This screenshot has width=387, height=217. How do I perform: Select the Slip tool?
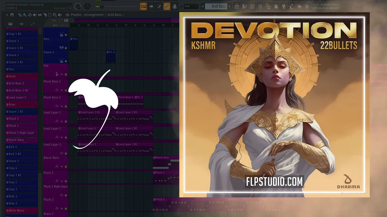click(40, 15)
